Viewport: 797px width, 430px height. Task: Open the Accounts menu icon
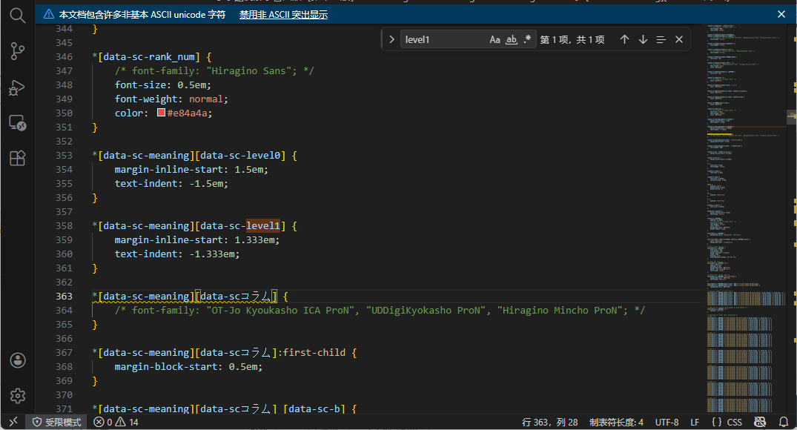tap(18, 360)
